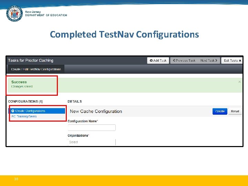
Task: Click the New Jersey state seal logo
Action: [x=14, y=13]
